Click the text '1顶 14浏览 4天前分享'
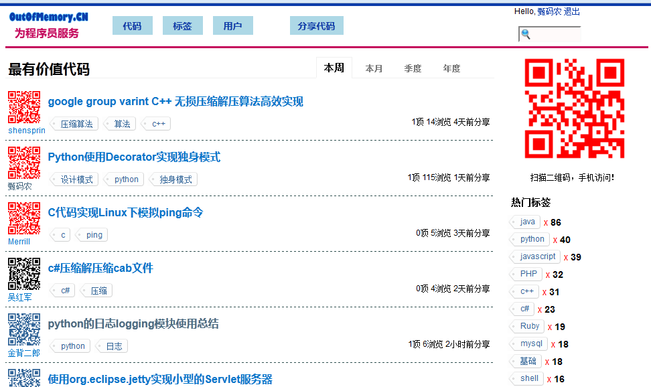The height and width of the screenshot is (387, 651). (x=451, y=122)
